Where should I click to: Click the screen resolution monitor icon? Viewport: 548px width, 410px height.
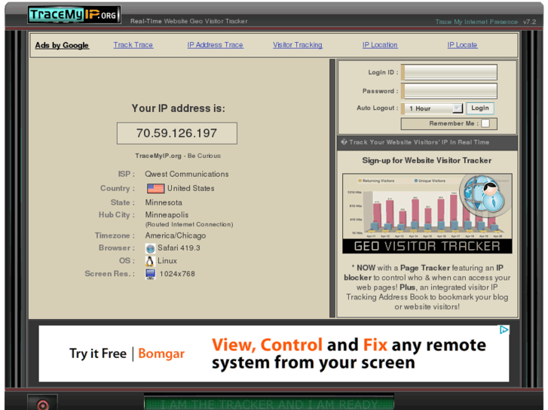(x=150, y=275)
